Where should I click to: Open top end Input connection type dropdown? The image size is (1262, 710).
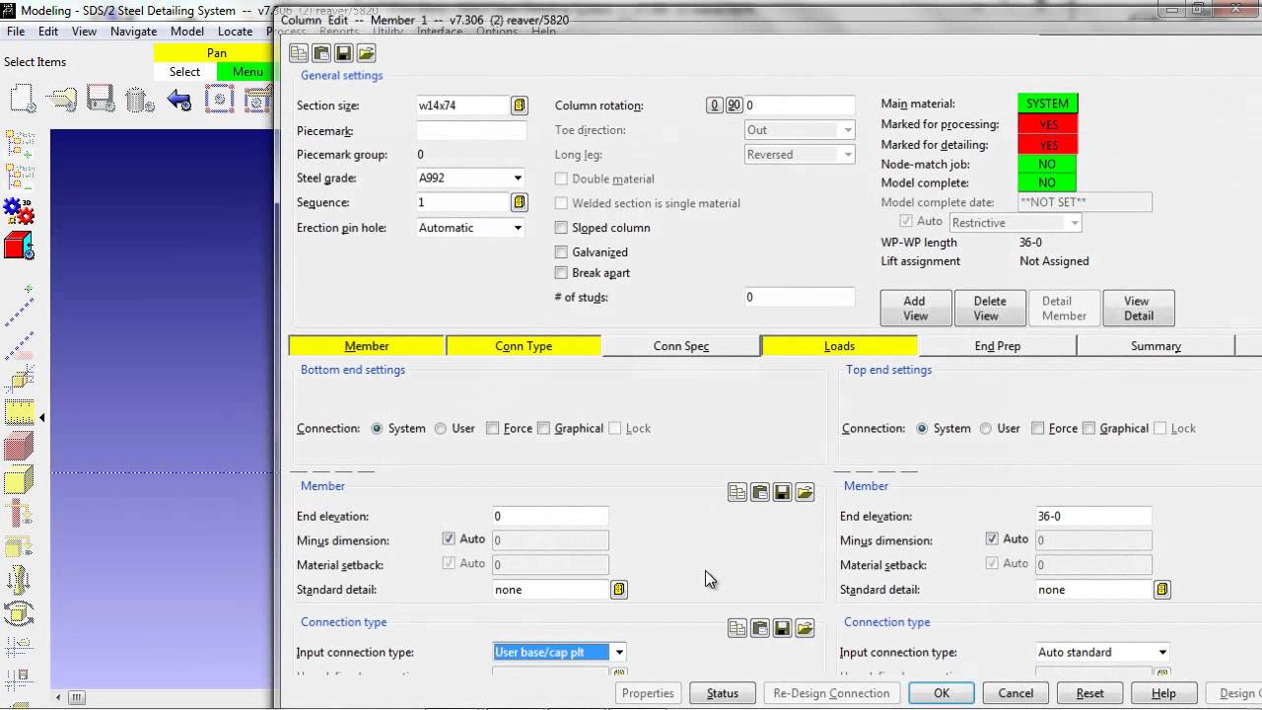(x=1162, y=653)
